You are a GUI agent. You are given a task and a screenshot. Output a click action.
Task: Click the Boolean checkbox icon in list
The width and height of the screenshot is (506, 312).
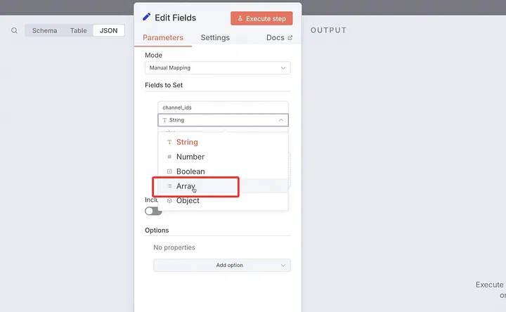click(x=169, y=171)
